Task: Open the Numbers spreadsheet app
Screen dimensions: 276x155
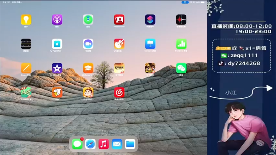Action: tap(181, 44)
